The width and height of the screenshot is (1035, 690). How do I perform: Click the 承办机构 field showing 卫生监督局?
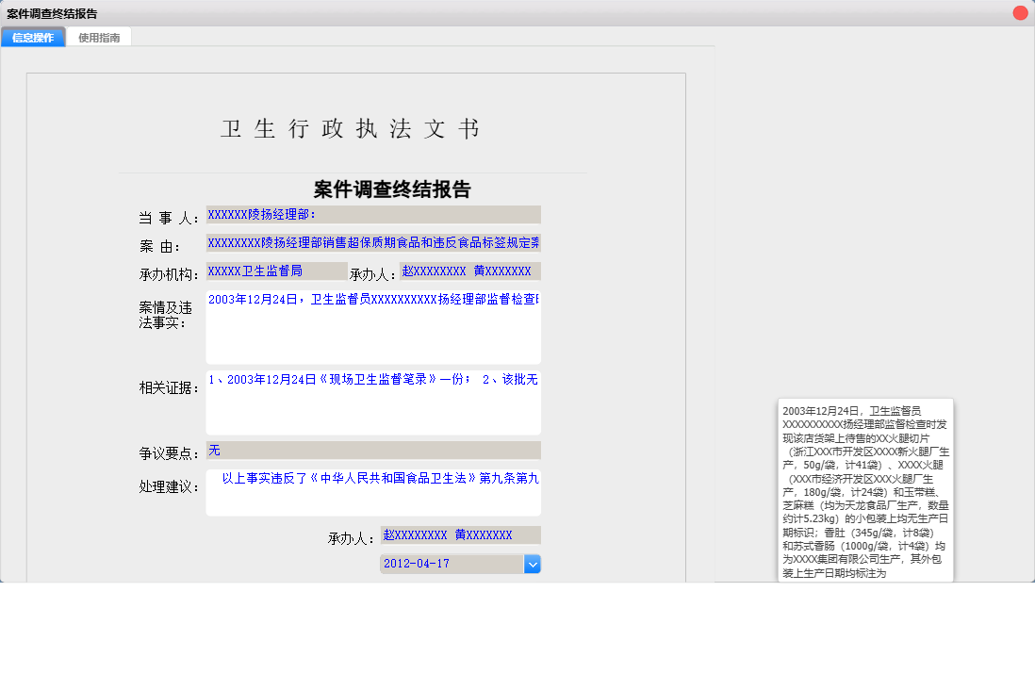point(276,271)
